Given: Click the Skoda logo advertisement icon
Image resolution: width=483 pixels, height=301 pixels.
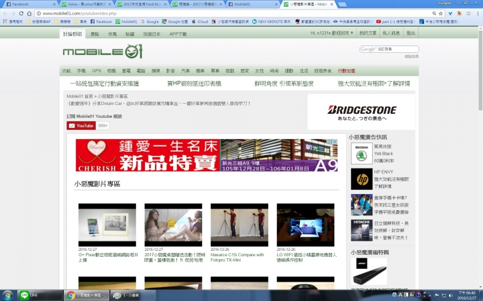Looking at the screenshot, I should [x=362, y=153].
